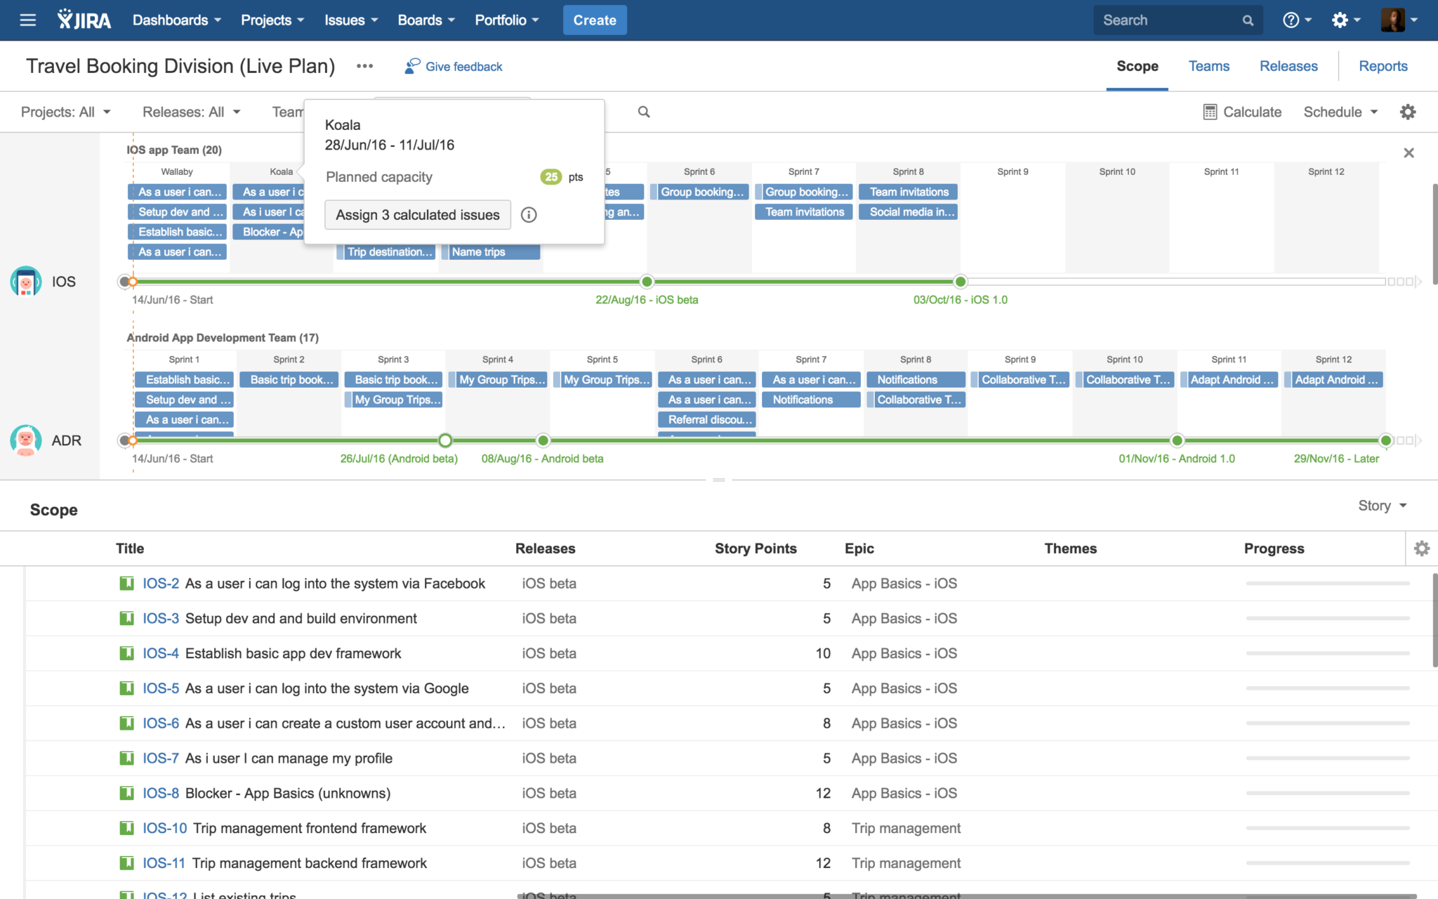This screenshot has width=1438, height=899.
Task: Open the Story hierarchy level dropdown
Action: click(x=1381, y=506)
